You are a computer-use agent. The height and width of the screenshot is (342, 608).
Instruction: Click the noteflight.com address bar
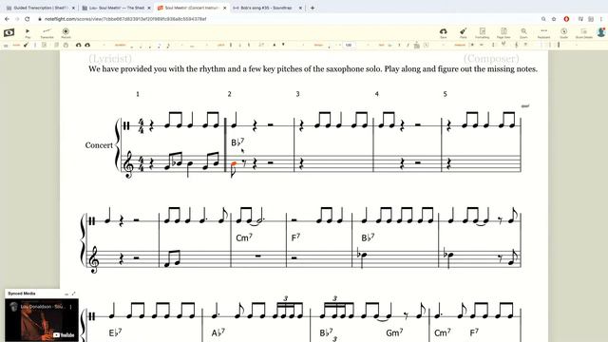[x=124, y=19]
